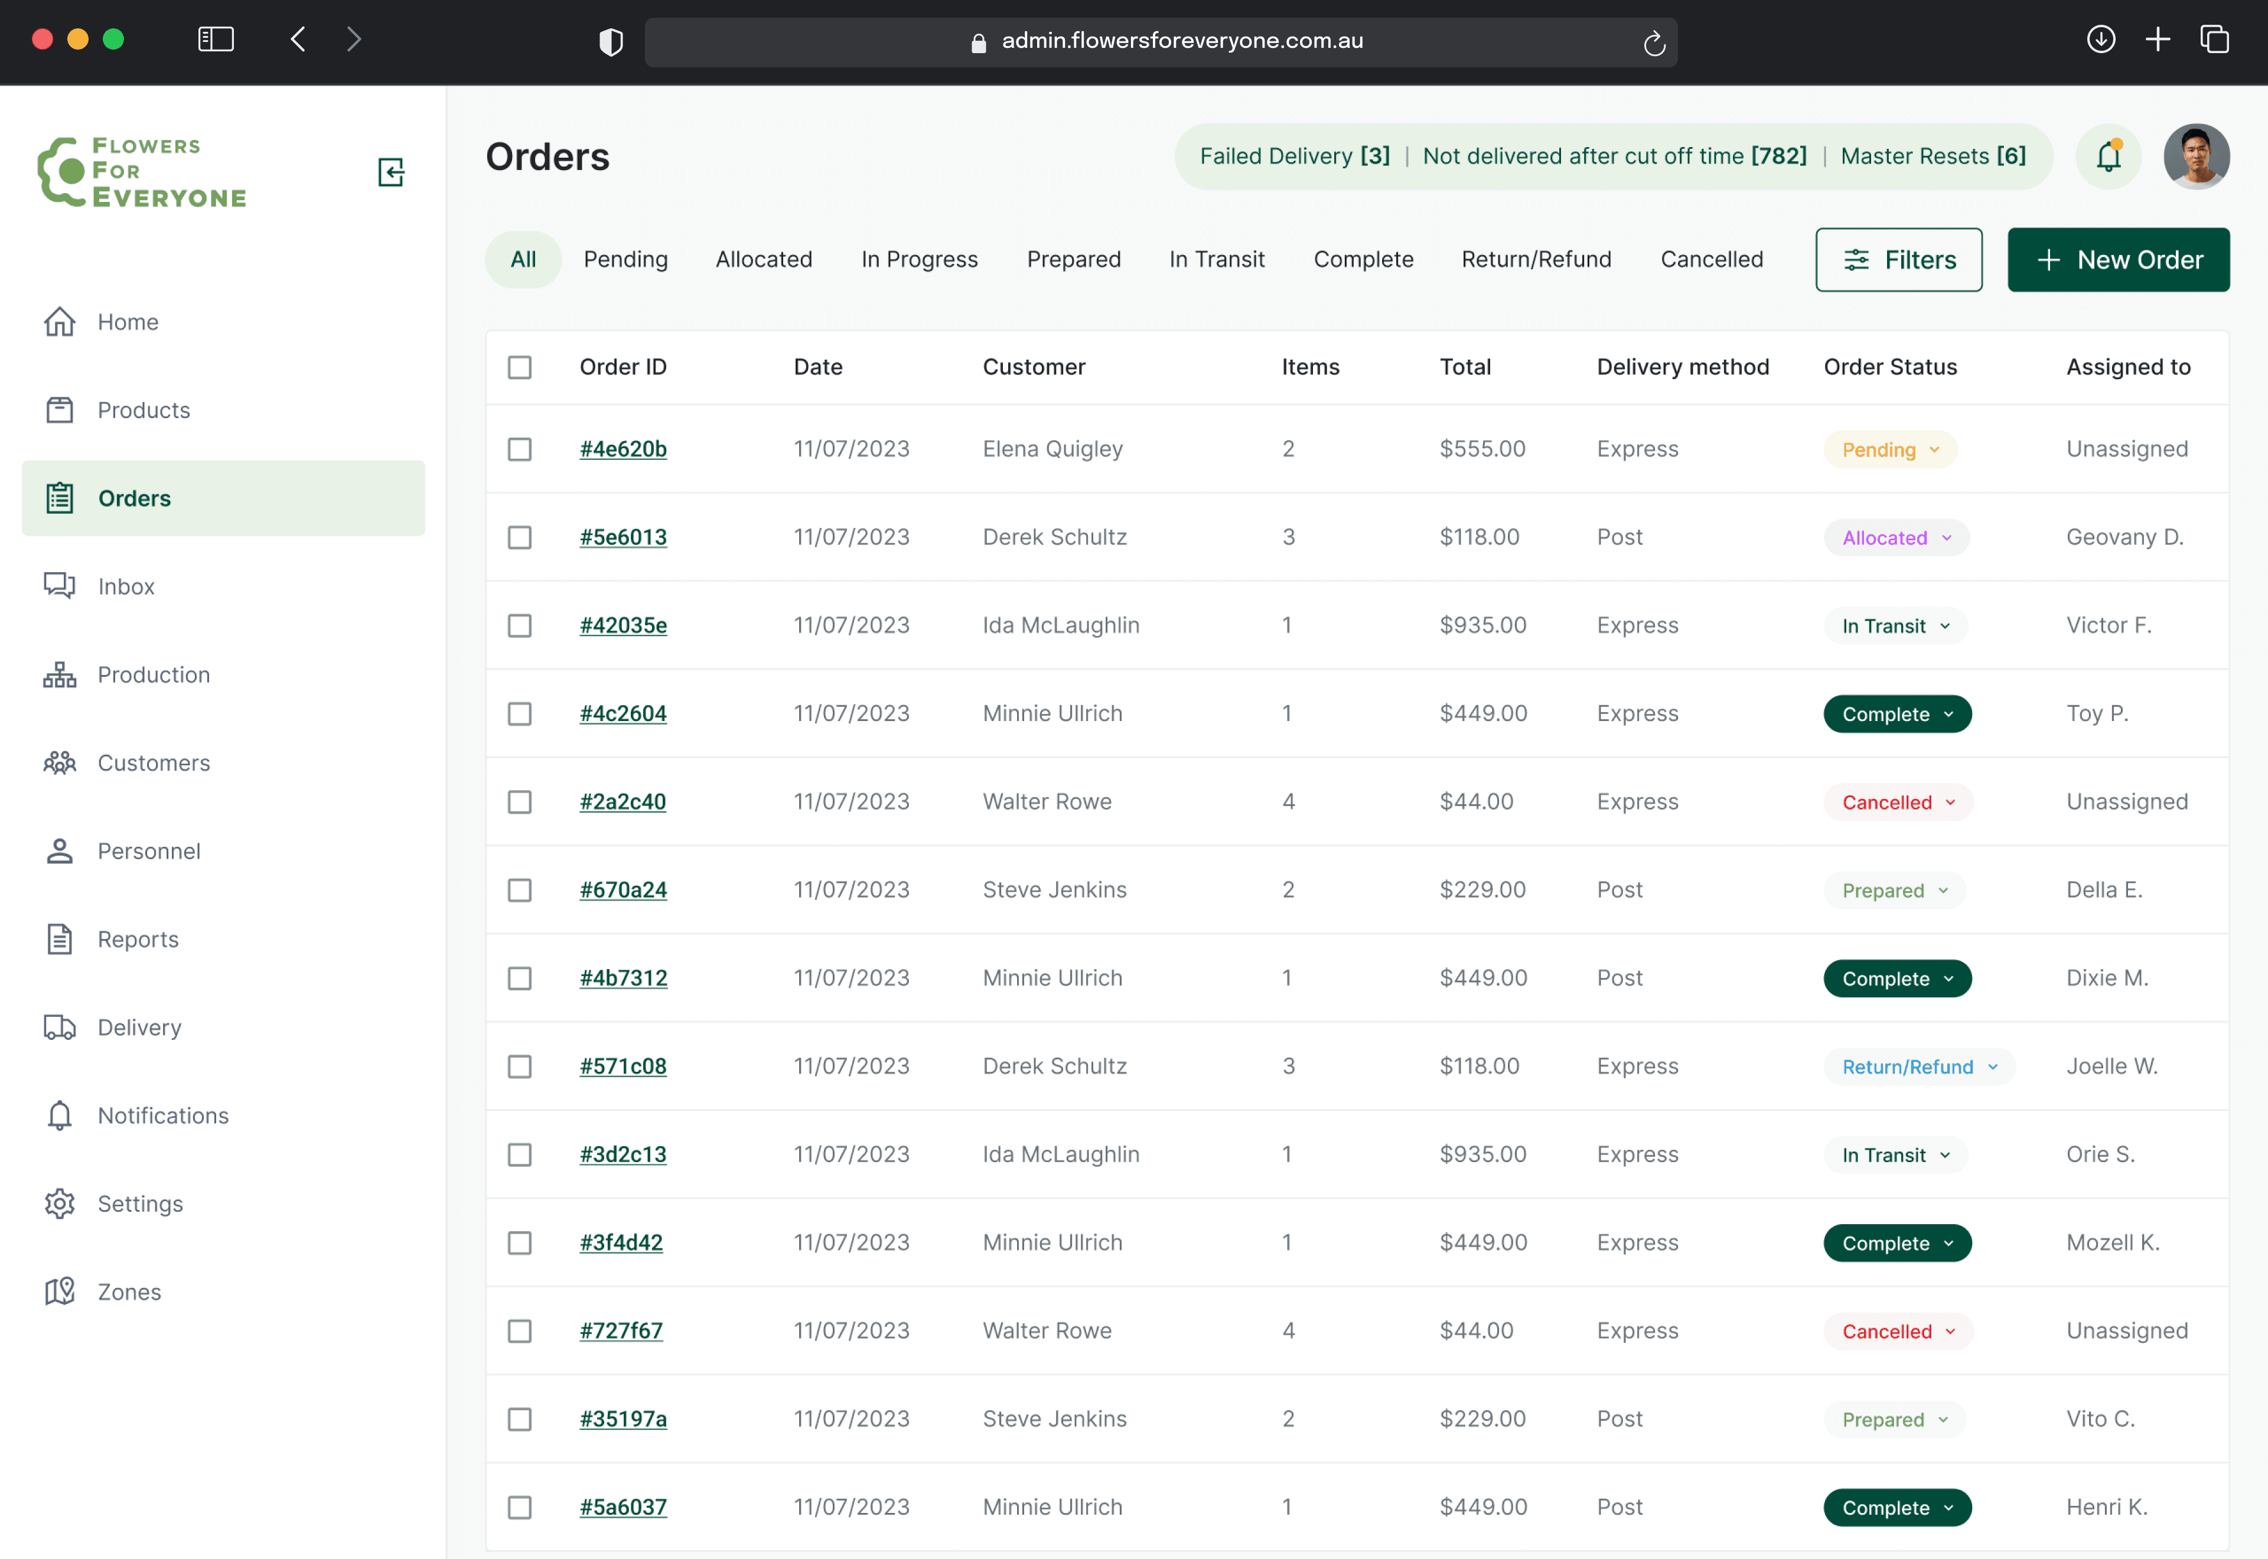Open order link #42035e

pos(623,625)
